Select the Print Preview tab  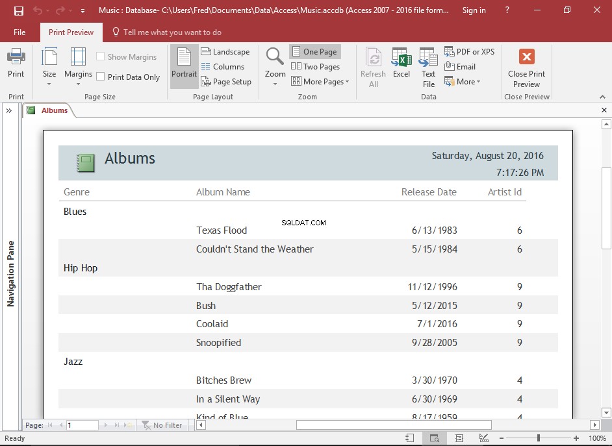pyautogui.click(x=71, y=32)
